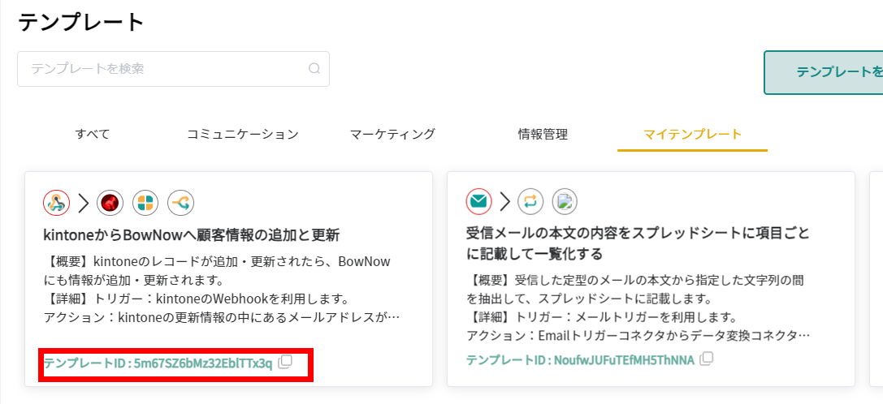Select the マイテンプレート tab
The image size is (883, 404).
tap(692, 134)
